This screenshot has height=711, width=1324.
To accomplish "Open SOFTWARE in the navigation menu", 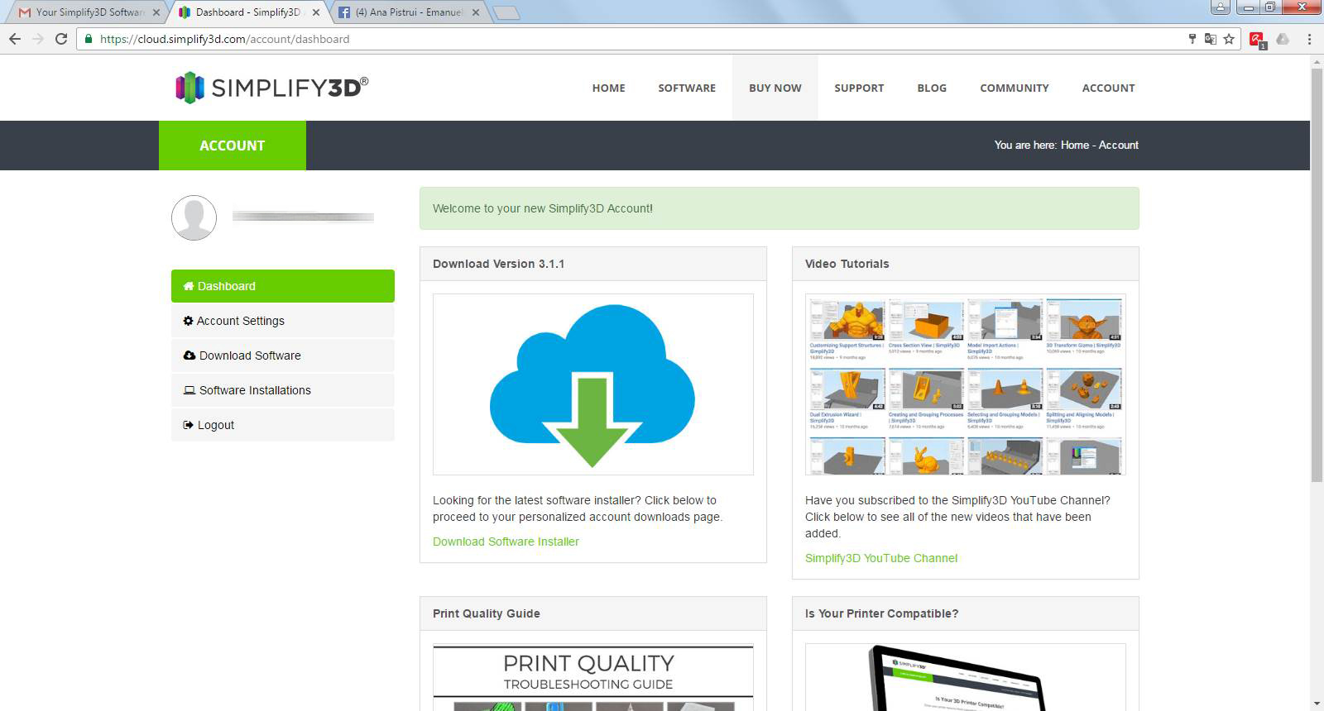I will coord(687,88).
